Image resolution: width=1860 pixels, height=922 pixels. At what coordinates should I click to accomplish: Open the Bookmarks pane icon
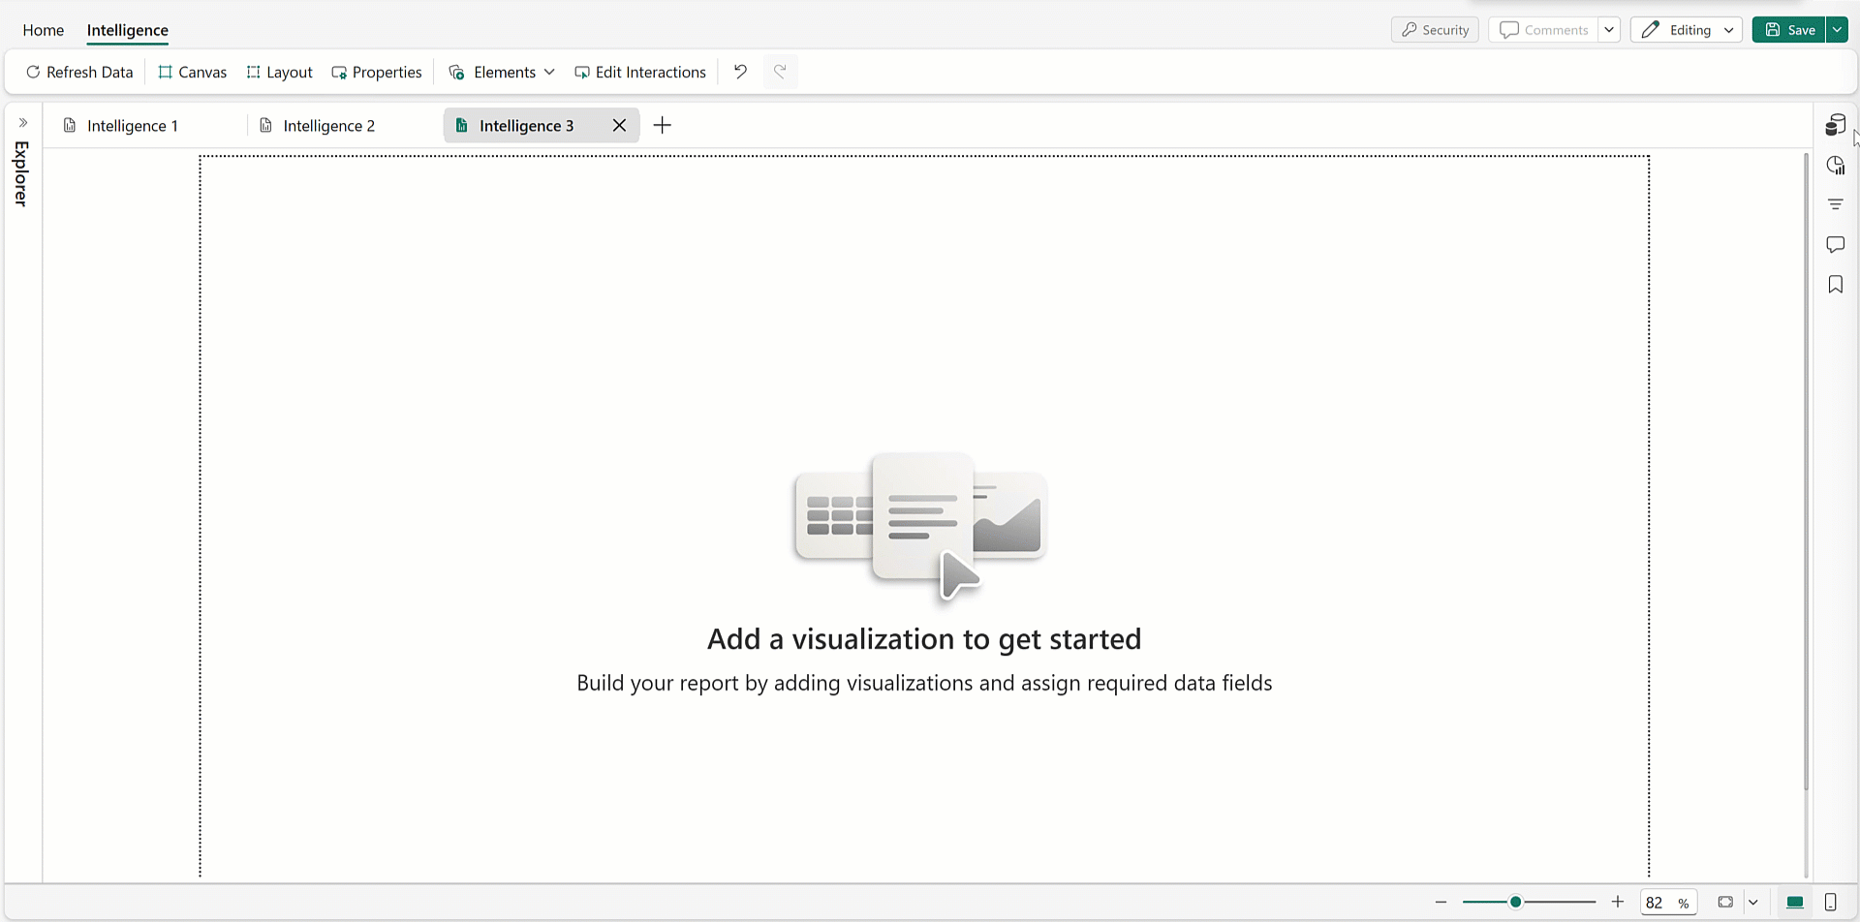pos(1835,284)
